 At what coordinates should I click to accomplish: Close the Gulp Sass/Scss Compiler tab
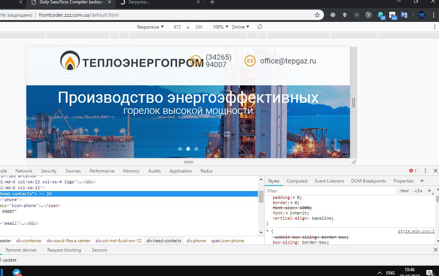click(109, 2)
